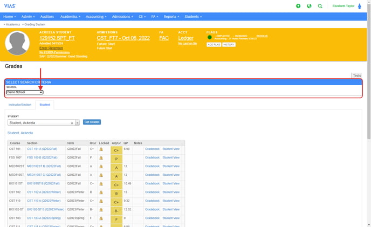Click the Add Flag button
Viewport: 371px width, 227px height.
tap(214, 45)
